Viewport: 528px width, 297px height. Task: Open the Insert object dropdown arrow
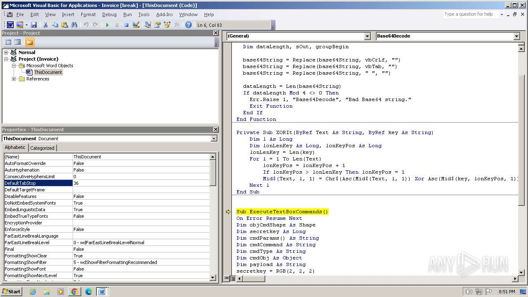coord(26,25)
